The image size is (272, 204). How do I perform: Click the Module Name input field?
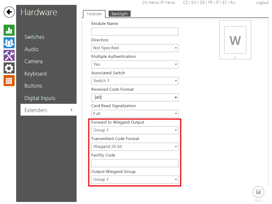point(135,32)
